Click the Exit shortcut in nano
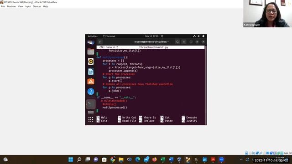 102,121
